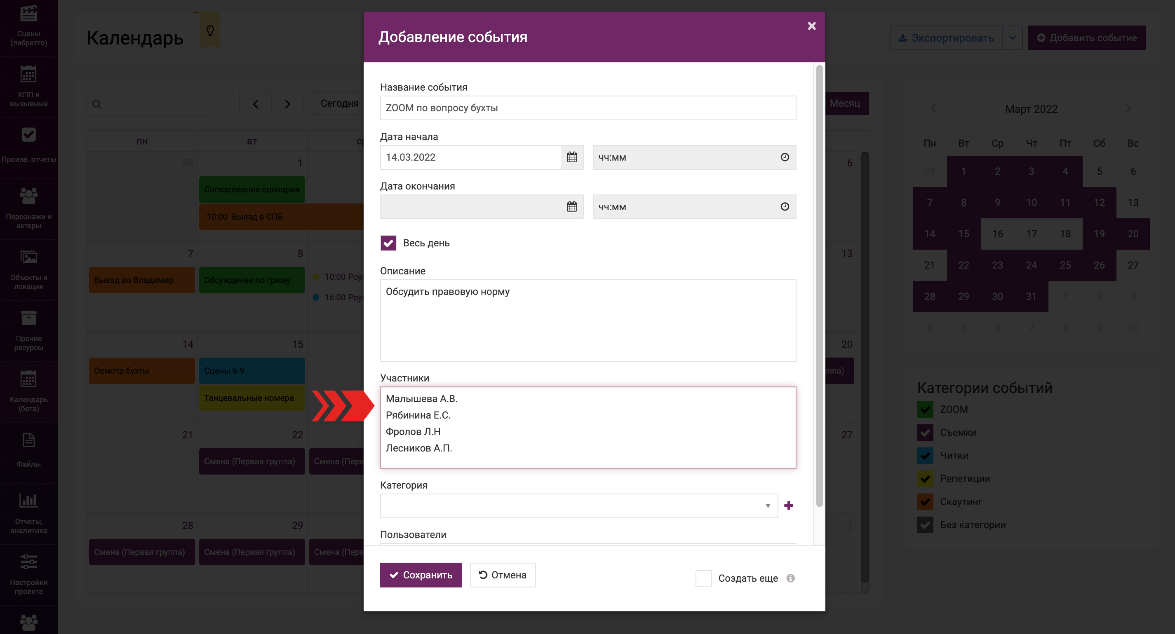The width and height of the screenshot is (1175, 634).
Task: Open Выезд во Владимир event
Action: pos(142,280)
